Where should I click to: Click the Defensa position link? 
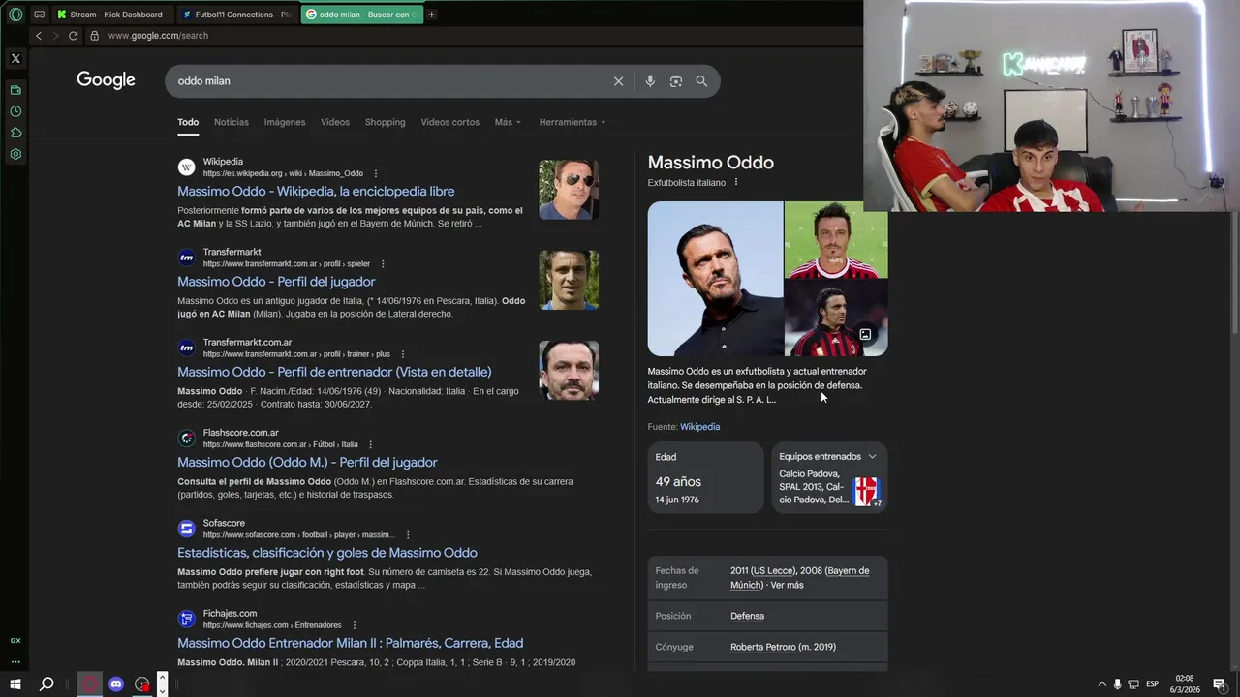[747, 616]
